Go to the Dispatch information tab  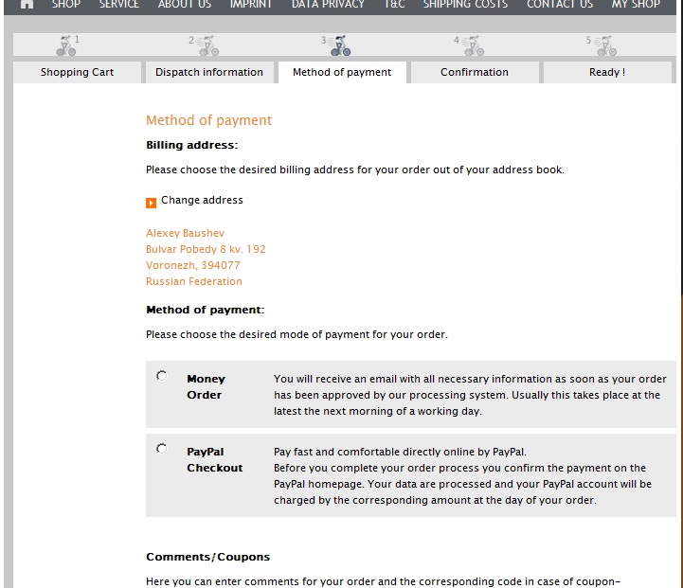coord(209,72)
